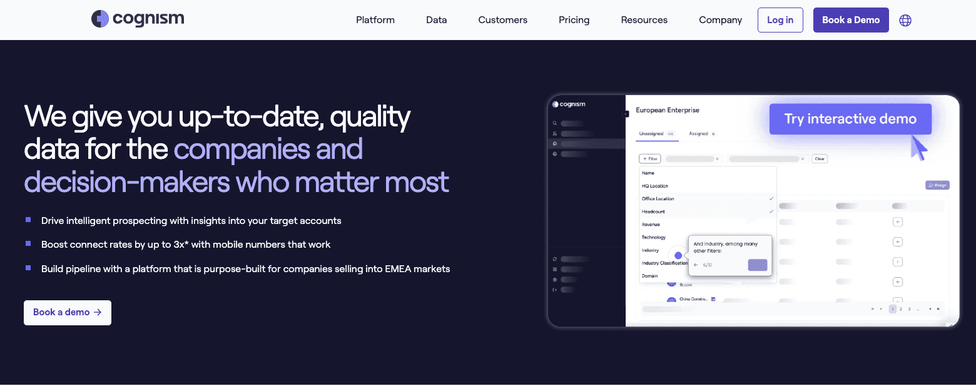Click the Book a demo hero button

pyautogui.click(x=67, y=312)
